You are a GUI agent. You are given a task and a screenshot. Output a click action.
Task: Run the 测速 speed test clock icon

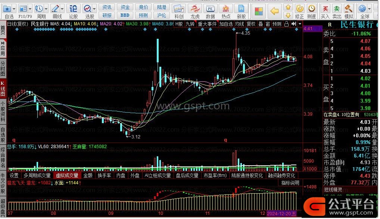[x=311, y=9]
